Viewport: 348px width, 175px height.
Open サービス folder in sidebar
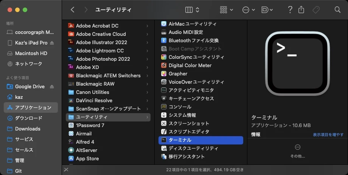click(x=31, y=139)
